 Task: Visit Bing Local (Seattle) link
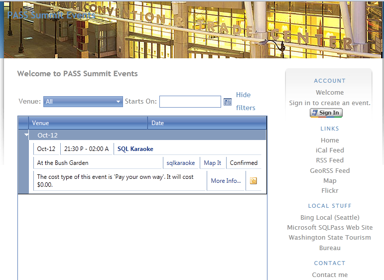(x=330, y=218)
